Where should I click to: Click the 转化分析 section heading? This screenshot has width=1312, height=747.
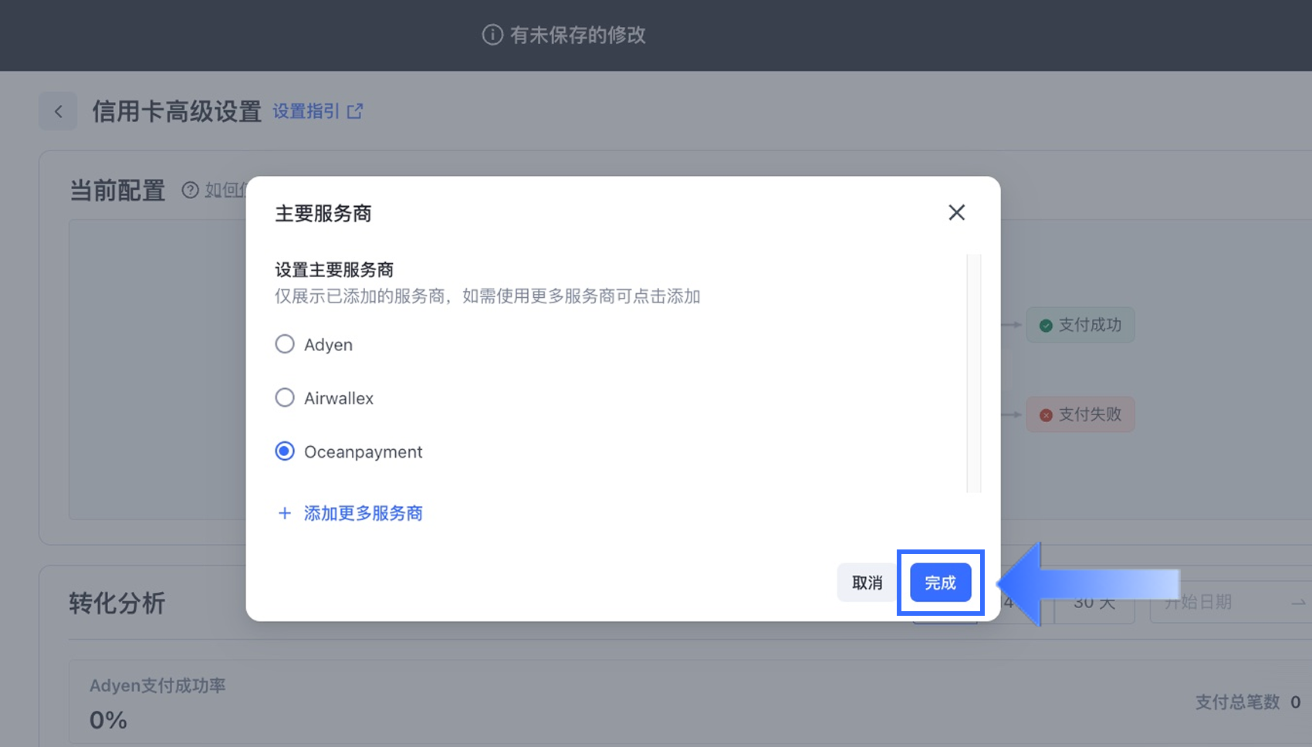117,603
